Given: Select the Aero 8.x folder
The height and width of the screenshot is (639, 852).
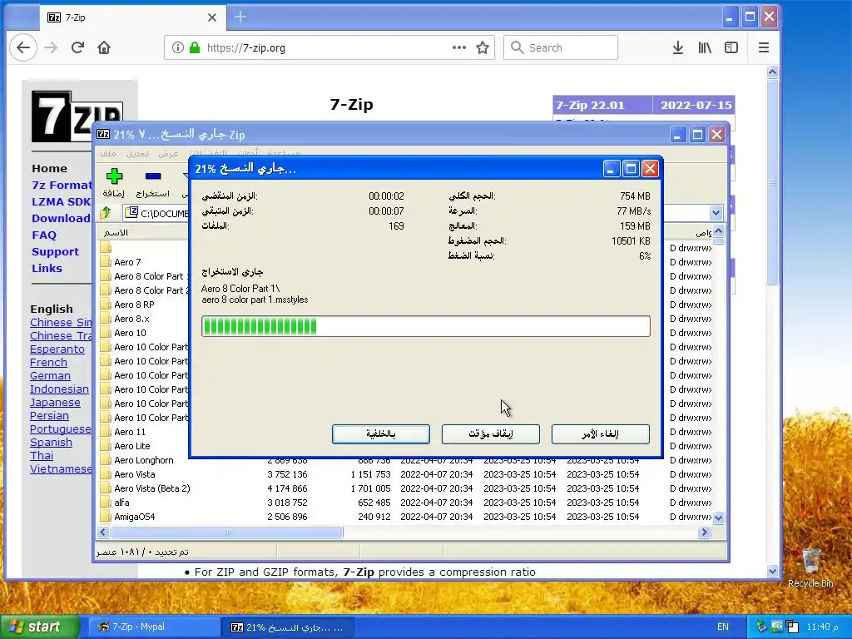Looking at the screenshot, I should tap(131, 319).
